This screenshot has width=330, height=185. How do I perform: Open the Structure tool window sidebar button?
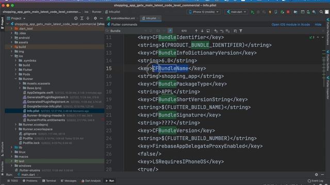pos(2,149)
